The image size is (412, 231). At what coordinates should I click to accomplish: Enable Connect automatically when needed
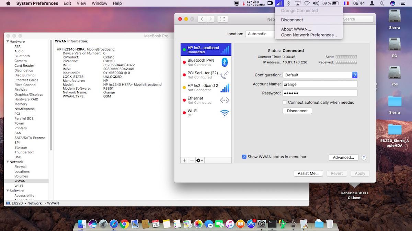click(285, 102)
